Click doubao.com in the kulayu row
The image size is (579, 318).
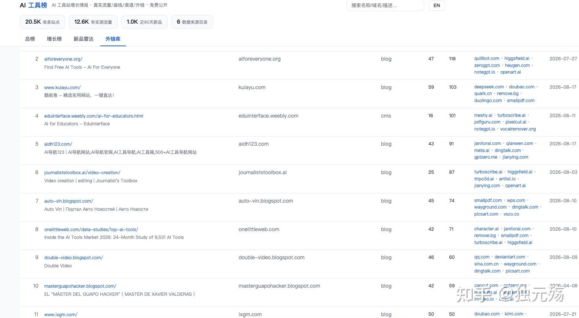522,87
